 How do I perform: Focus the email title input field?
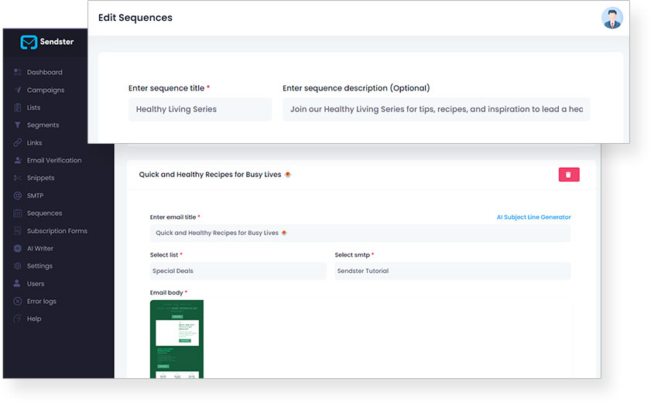pos(360,233)
